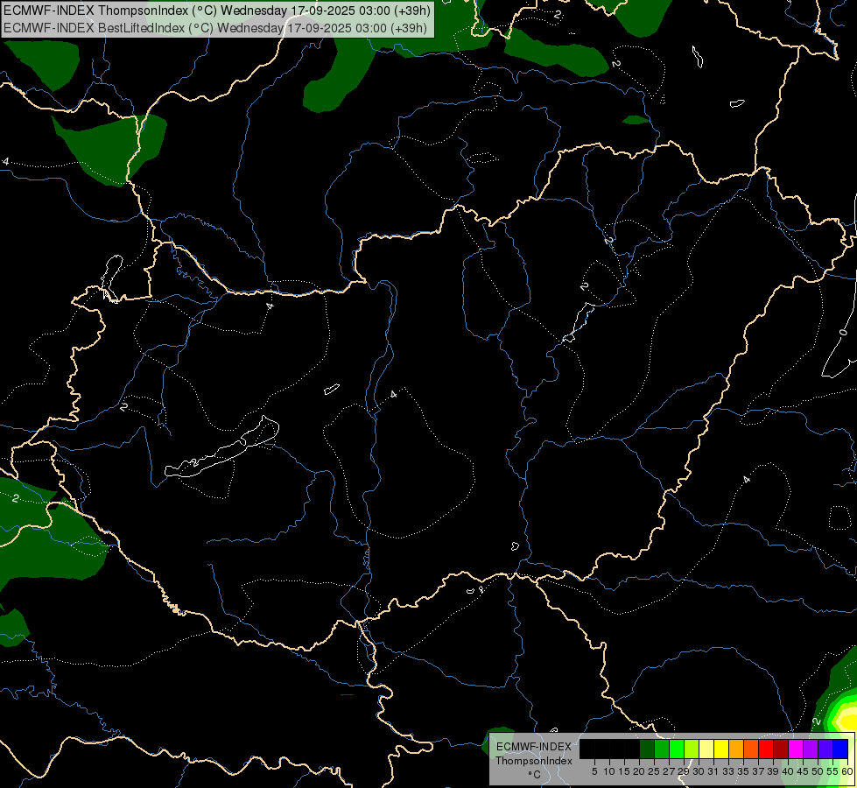Click the °C unit label in legend
857x788 pixels.
(535, 774)
